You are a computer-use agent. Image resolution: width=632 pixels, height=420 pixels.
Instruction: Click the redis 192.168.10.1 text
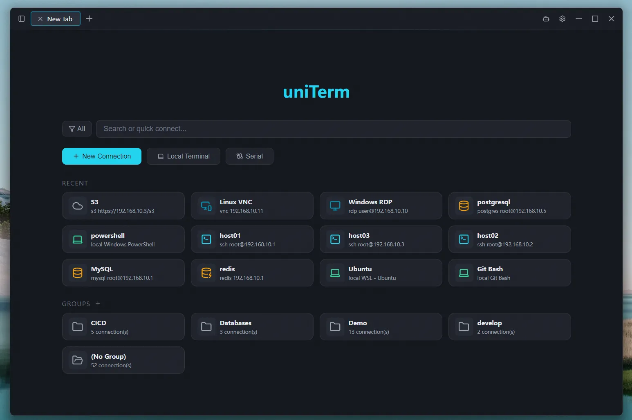[x=242, y=278]
